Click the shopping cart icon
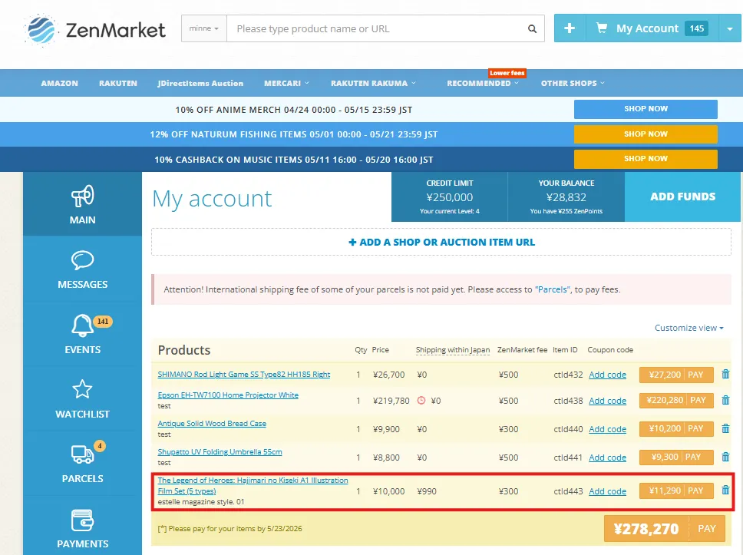Screen dimensions: 743x555 click(601, 28)
